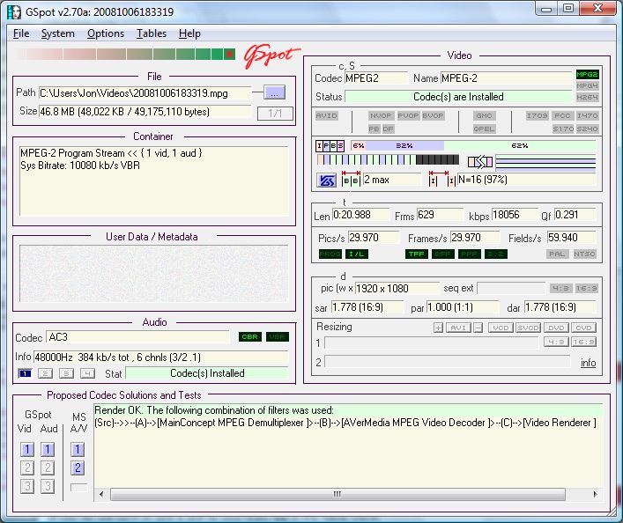
Task: Click the I470 colorimetry indicator
Action: point(587,116)
